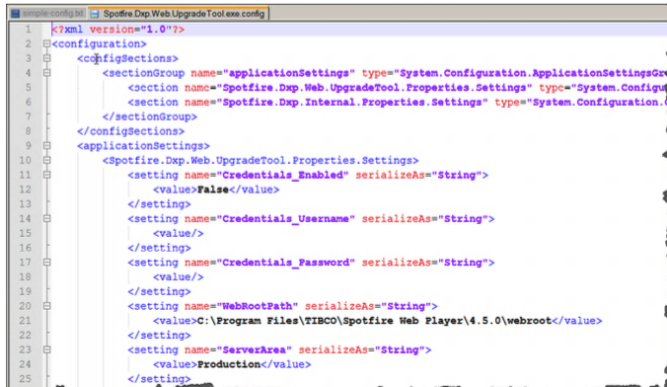Image resolution: width=667 pixels, height=387 pixels.
Task: Collapse the configSections fold on line 3
Action: point(46,58)
